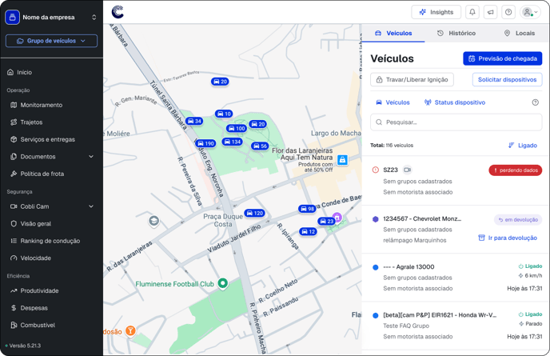This screenshot has width=550, height=356.
Task: Click the map cluster marker 134
Action: pyautogui.click(x=232, y=142)
